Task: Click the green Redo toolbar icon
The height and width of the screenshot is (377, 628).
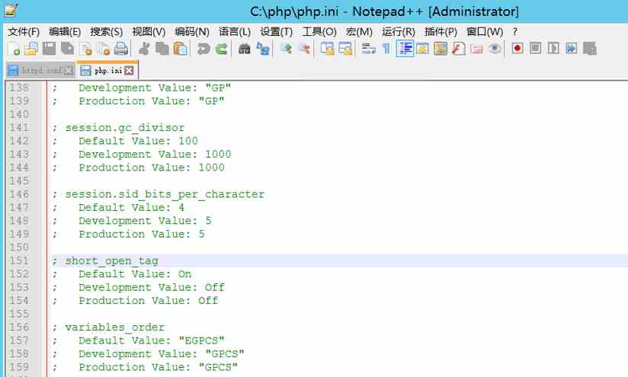Action: (x=222, y=49)
